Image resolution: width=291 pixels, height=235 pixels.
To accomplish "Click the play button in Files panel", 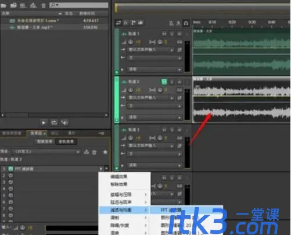I will pos(44,123).
